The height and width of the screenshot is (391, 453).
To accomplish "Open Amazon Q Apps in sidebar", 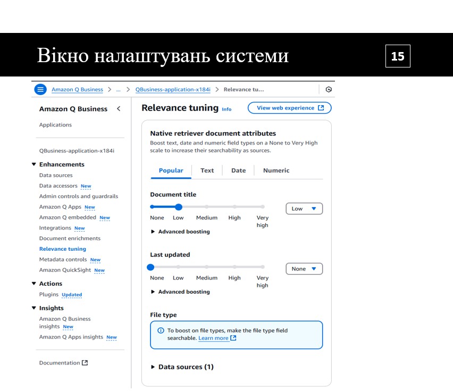I will (61, 207).
